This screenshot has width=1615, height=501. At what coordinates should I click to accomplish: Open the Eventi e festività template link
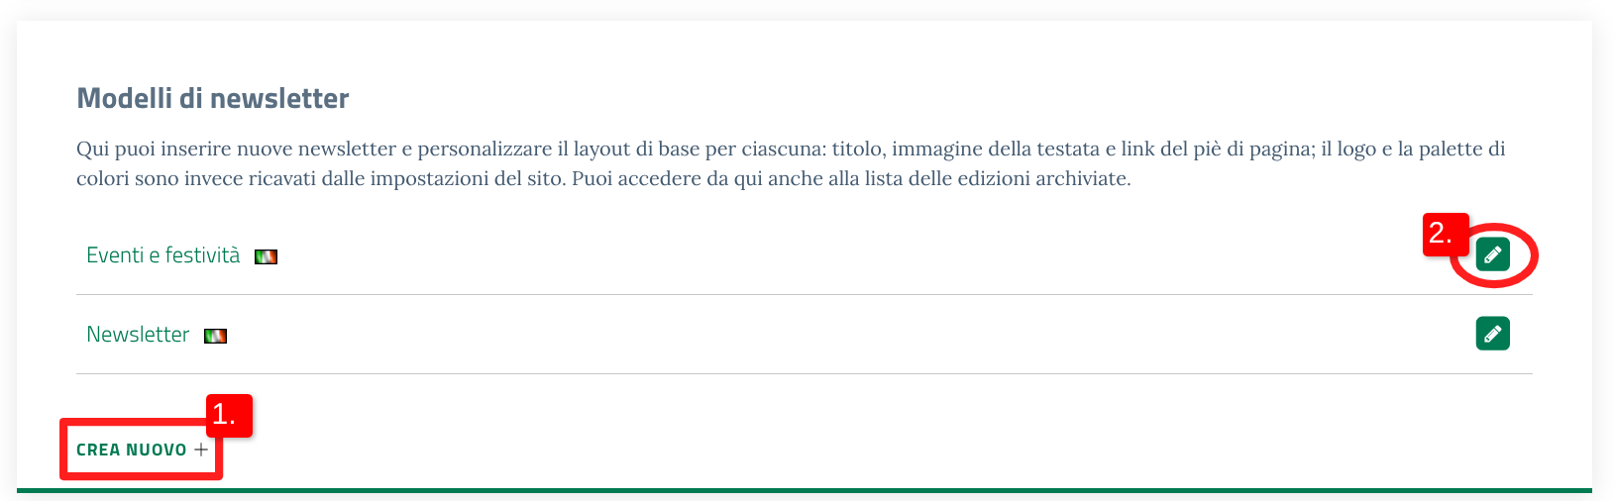(163, 255)
